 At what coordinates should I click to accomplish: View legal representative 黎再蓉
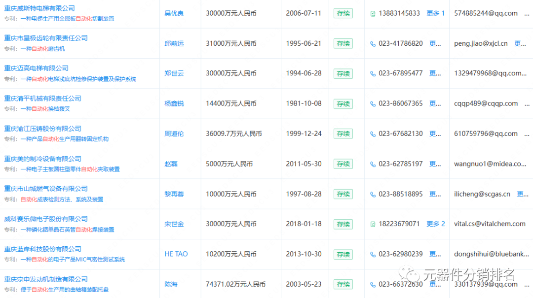click(174, 194)
